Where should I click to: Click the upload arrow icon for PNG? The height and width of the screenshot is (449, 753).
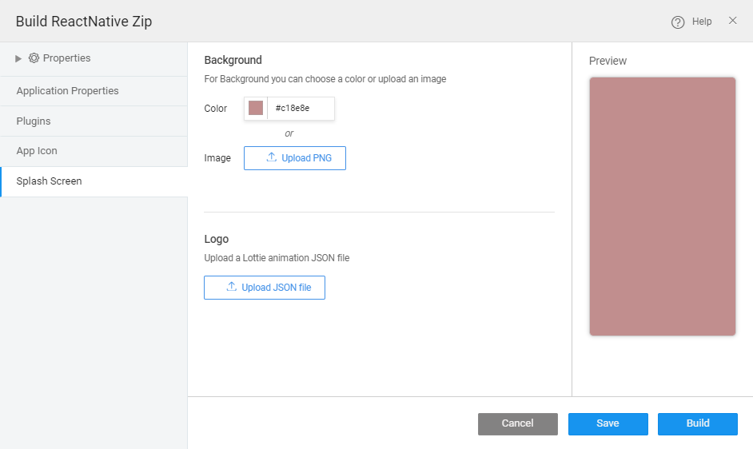tap(271, 158)
